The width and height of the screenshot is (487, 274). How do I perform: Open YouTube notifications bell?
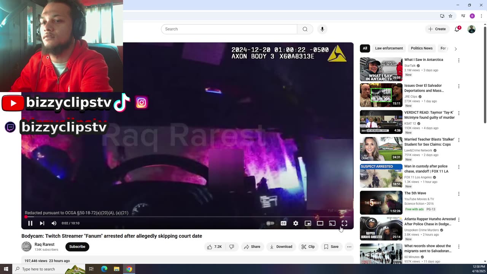click(457, 29)
